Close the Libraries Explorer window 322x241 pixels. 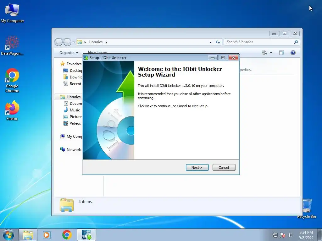coord(295,33)
